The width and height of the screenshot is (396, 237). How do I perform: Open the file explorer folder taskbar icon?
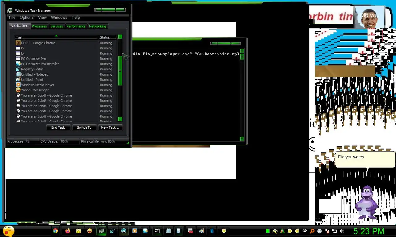(x=79, y=231)
